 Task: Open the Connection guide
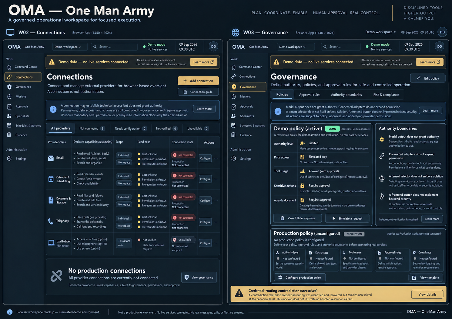coord(198,92)
